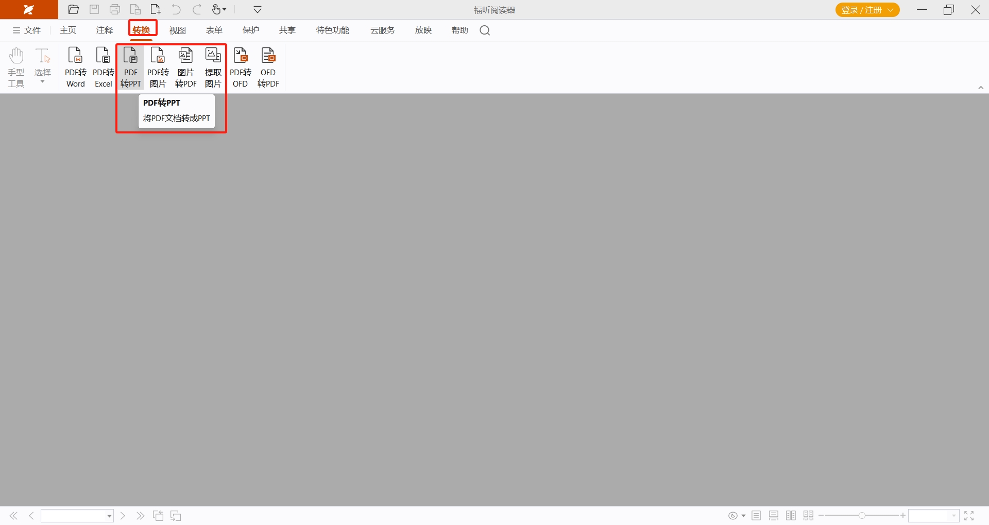Switch to the 主页 tab
This screenshot has height=525, width=989.
pos(68,30)
